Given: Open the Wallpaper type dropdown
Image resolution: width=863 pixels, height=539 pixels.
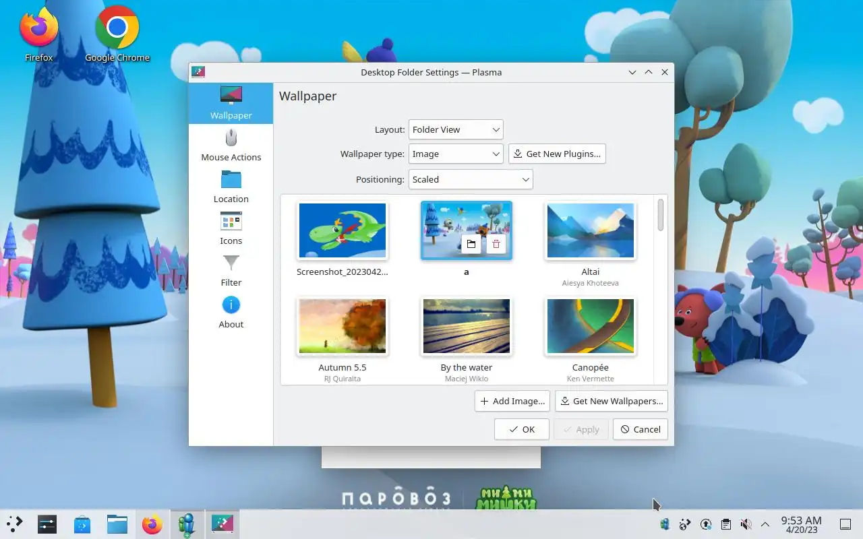Looking at the screenshot, I should coord(456,154).
